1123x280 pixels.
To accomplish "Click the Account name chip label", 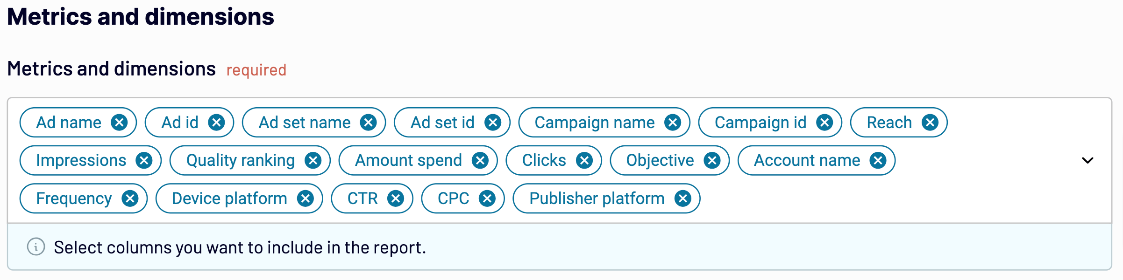I will (807, 161).
